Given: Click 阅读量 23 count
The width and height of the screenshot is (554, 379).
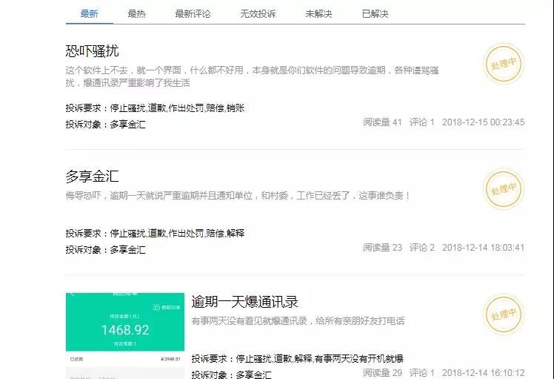Looking at the screenshot, I should tap(383, 248).
